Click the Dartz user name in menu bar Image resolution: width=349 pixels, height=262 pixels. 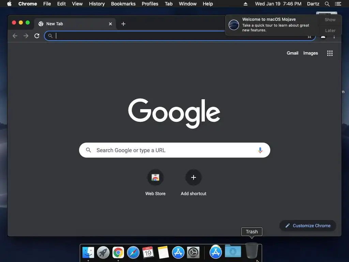[x=313, y=4]
